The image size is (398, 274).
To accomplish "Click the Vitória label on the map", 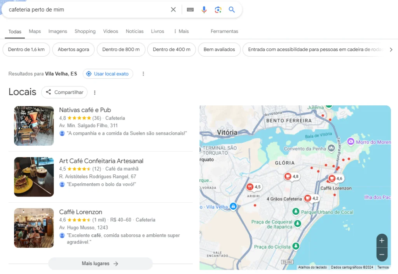I will point(227,132).
